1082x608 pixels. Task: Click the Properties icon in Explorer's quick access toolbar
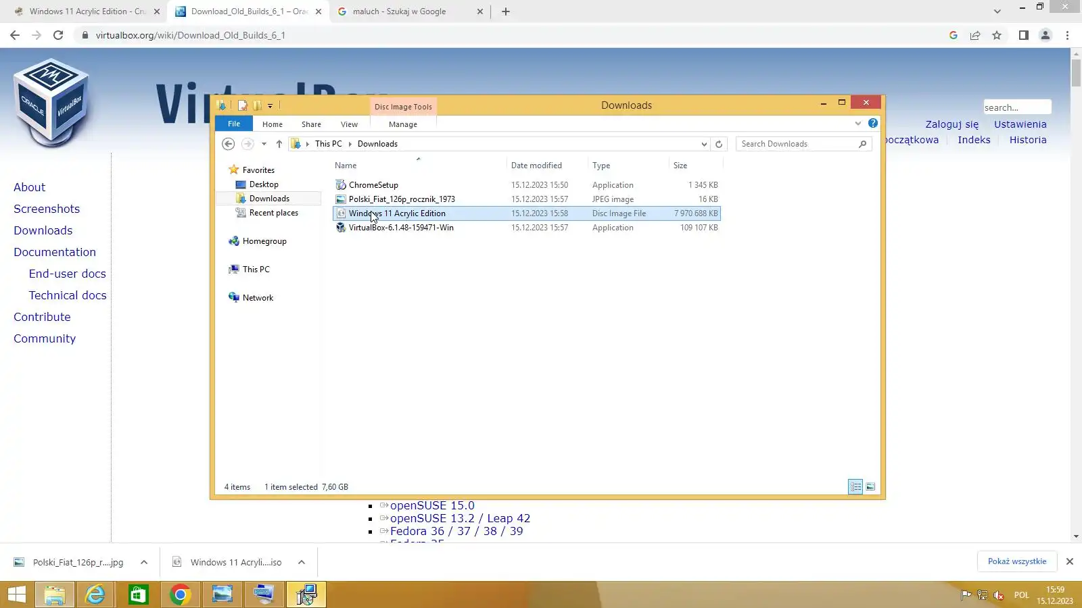242,105
